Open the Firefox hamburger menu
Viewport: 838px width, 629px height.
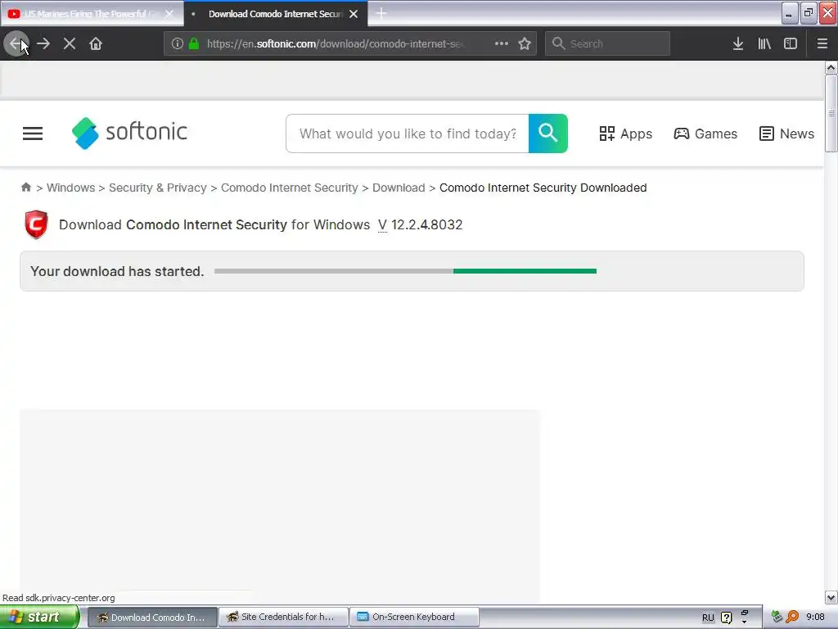(x=822, y=43)
